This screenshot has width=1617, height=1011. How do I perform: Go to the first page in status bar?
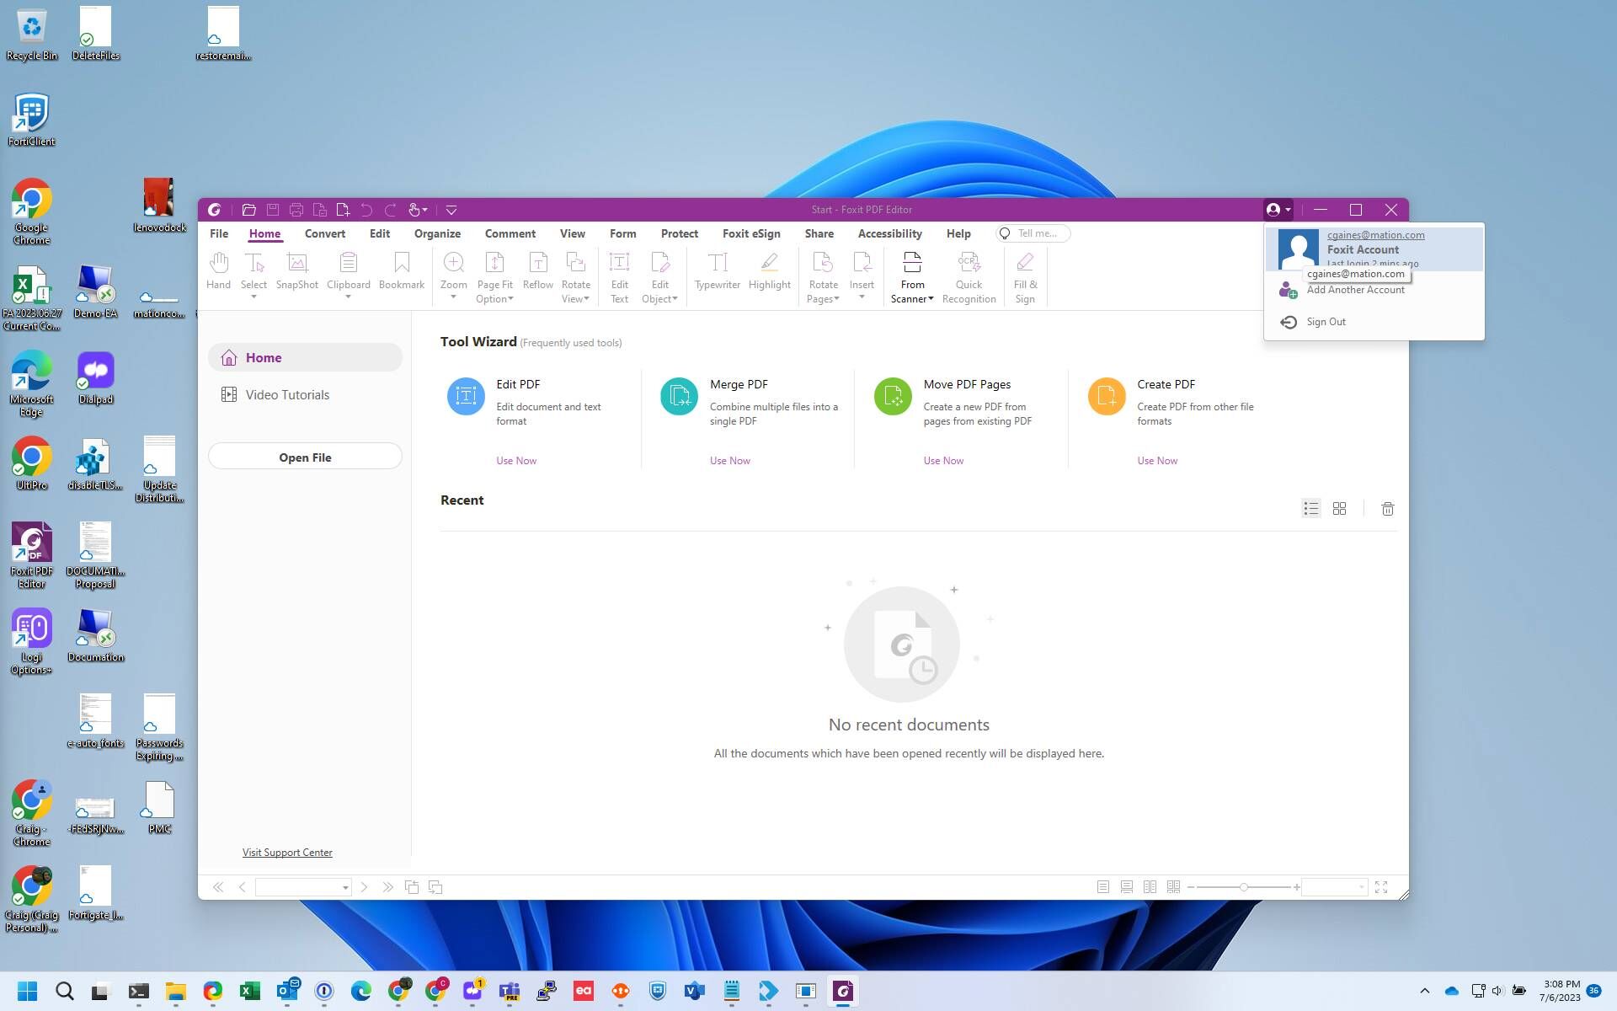click(x=218, y=887)
